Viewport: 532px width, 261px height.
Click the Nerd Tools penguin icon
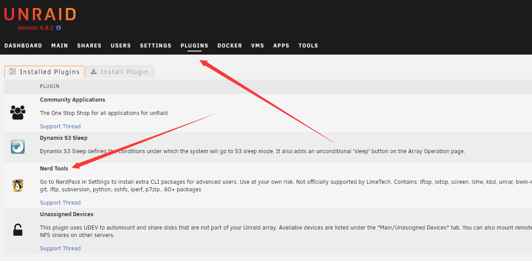tap(18, 185)
